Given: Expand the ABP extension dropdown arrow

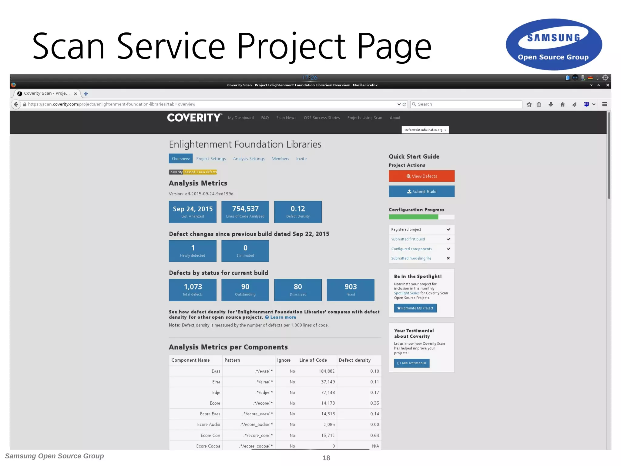Looking at the screenshot, I should pos(594,104).
